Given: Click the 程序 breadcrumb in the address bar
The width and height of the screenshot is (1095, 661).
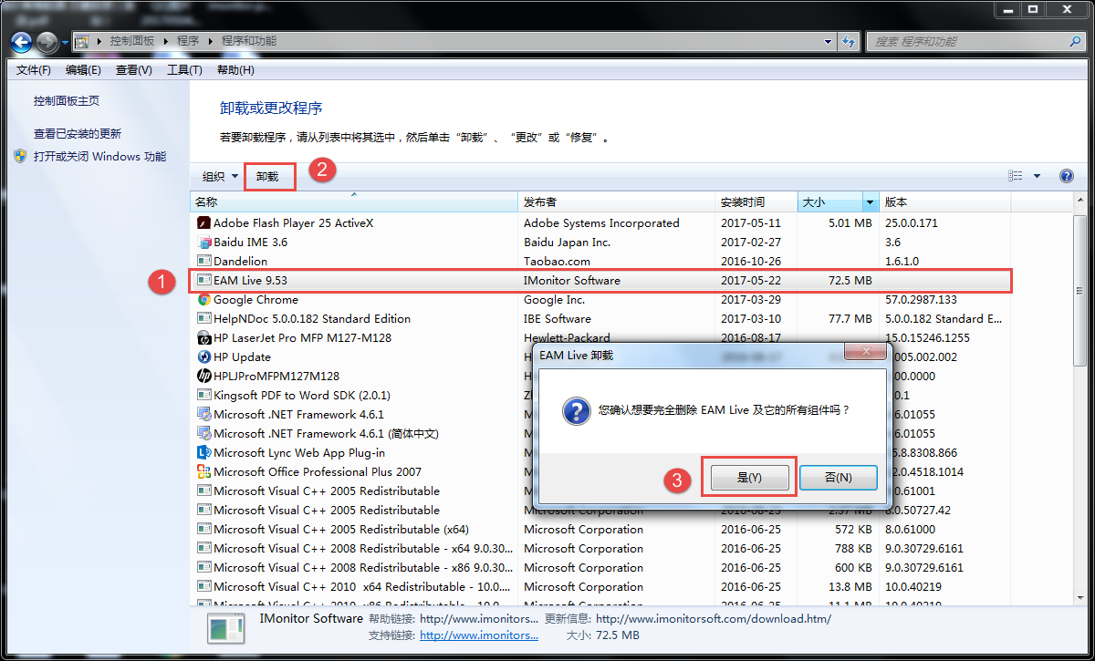Looking at the screenshot, I should (x=188, y=41).
